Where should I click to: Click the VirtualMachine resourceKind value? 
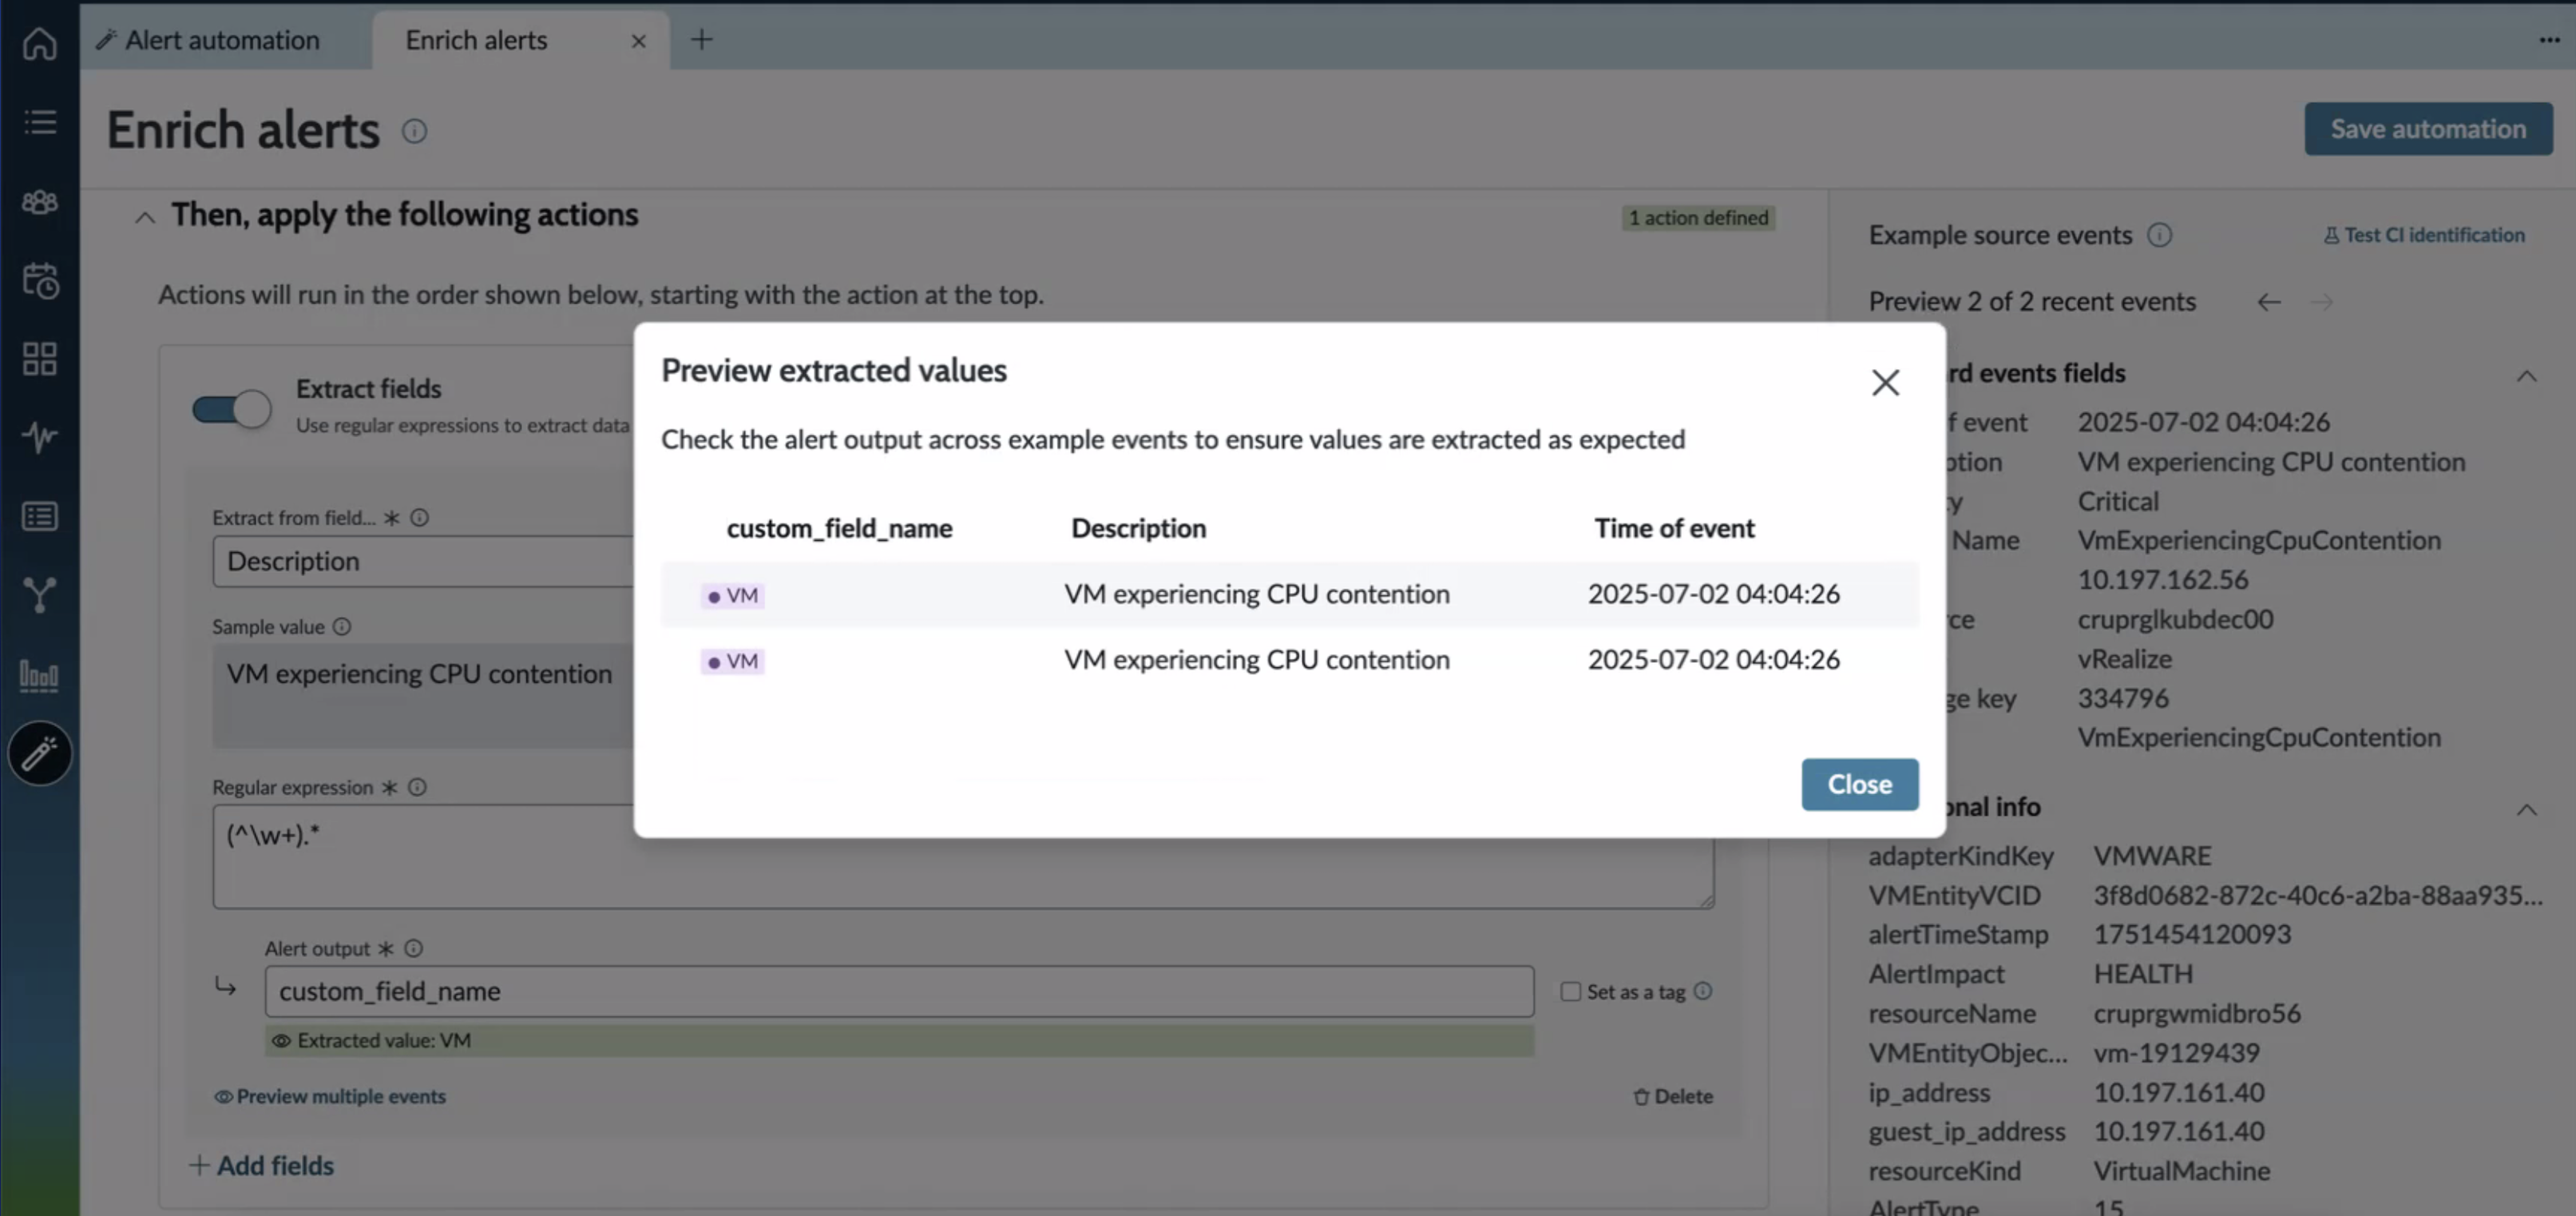point(2181,1171)
